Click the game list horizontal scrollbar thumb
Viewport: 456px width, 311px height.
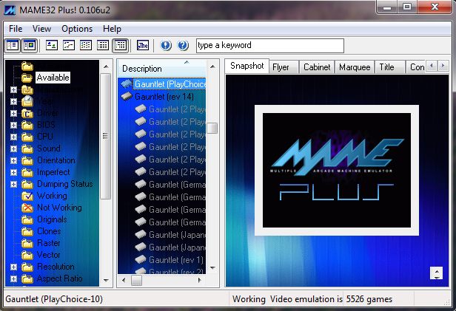tap(136, 280)
